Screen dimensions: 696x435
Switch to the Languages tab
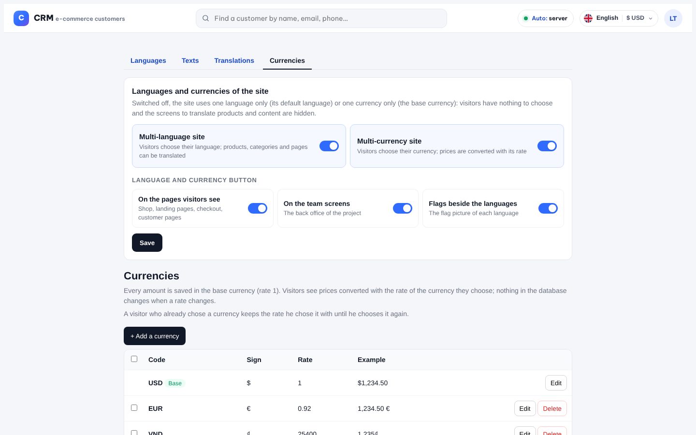point(148,60)
